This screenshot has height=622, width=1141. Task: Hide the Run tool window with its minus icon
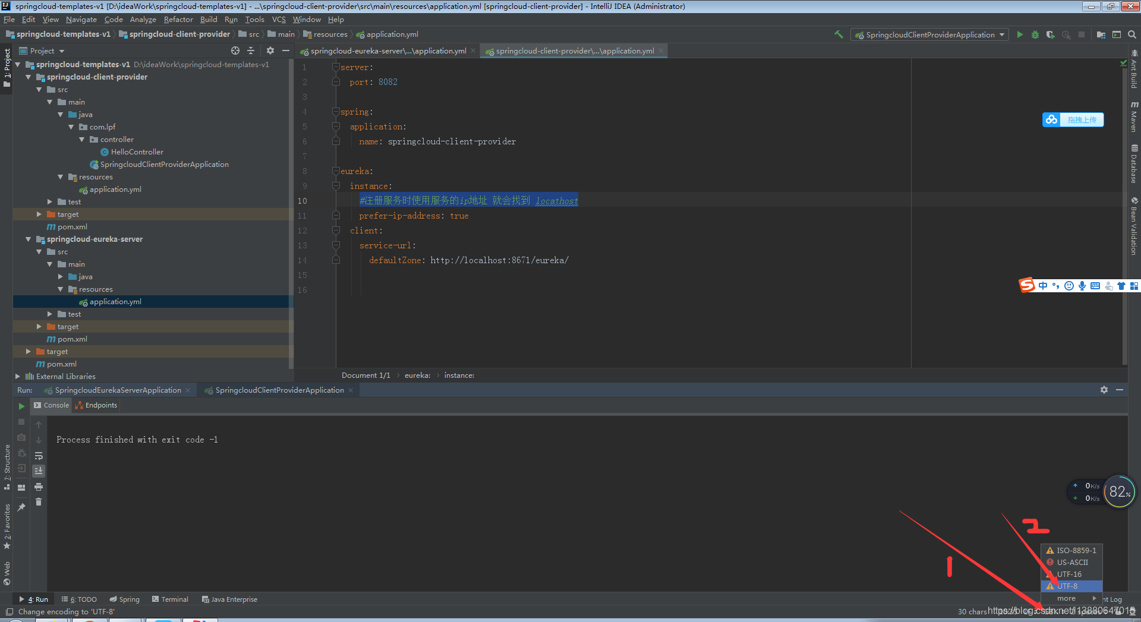coord(1120,390)
